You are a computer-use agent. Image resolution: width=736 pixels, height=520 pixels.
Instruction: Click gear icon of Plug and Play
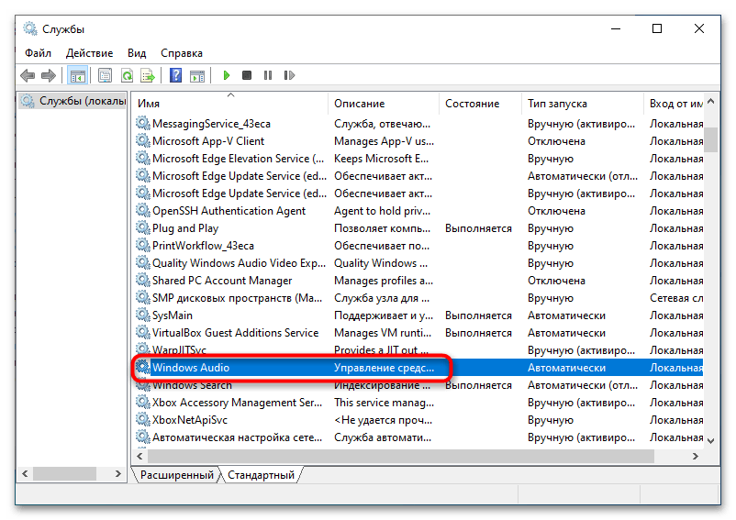tap(142, 227)
